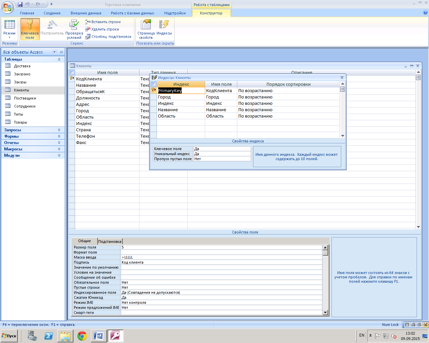Click the Проверка условий icon
Screen dimensions: 429x343
pyautogui.click(x=74, y=29)
